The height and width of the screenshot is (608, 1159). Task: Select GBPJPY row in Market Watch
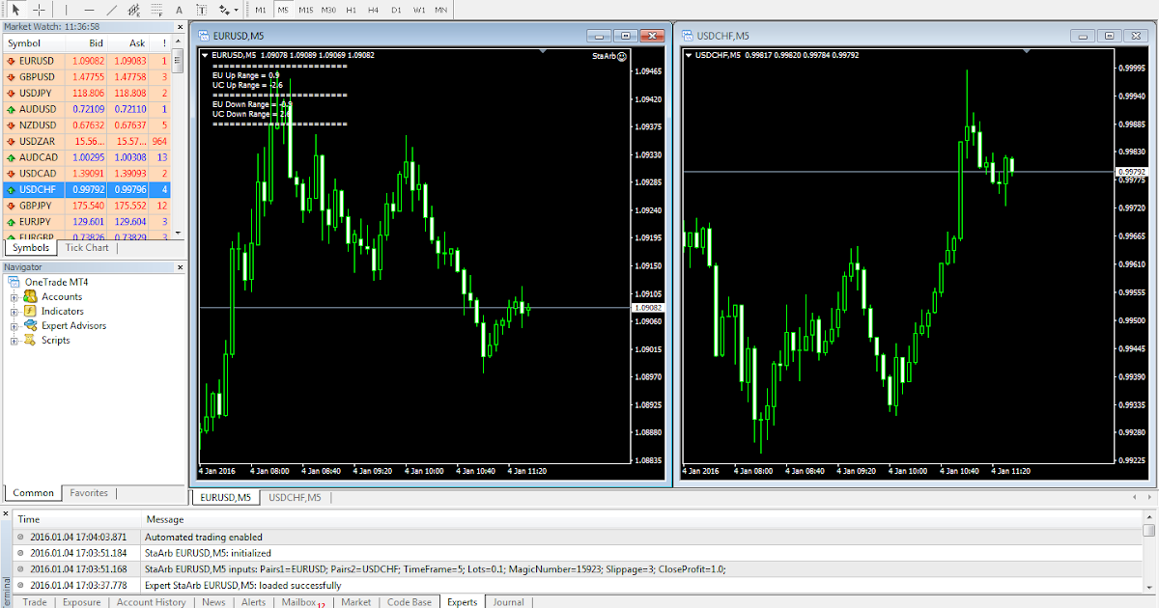[87, 206]
